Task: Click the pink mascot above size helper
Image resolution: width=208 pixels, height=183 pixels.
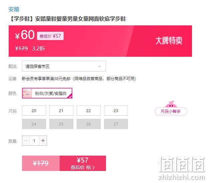Action: coord(171,104)
